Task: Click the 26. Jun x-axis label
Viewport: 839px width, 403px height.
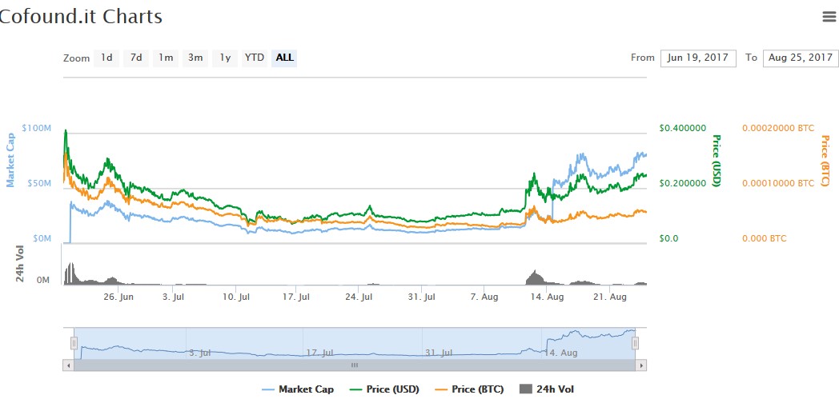Action: 118,297
